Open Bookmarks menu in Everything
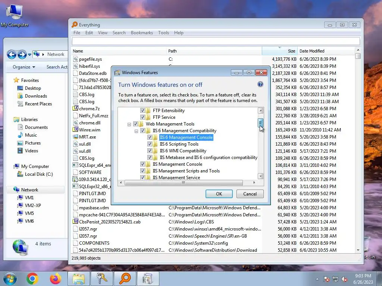The width and height of the screenshot is (382, 286). tap(142, 33)
